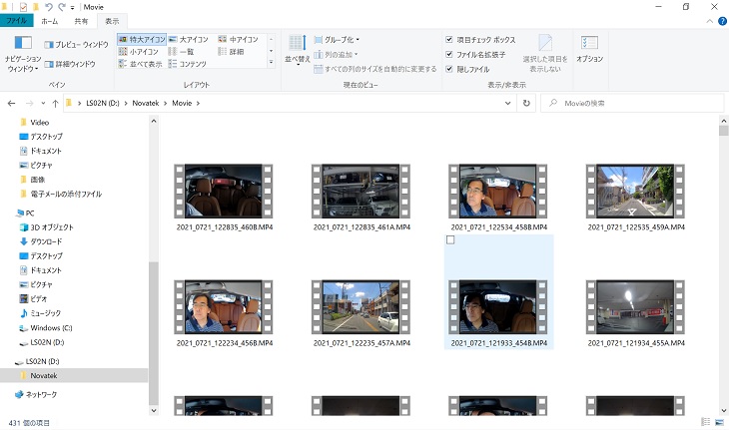Select video 2021_0721_122535_459A.MP4
Viewport: 729px width, 430px height.
click(x=635, y=198)
